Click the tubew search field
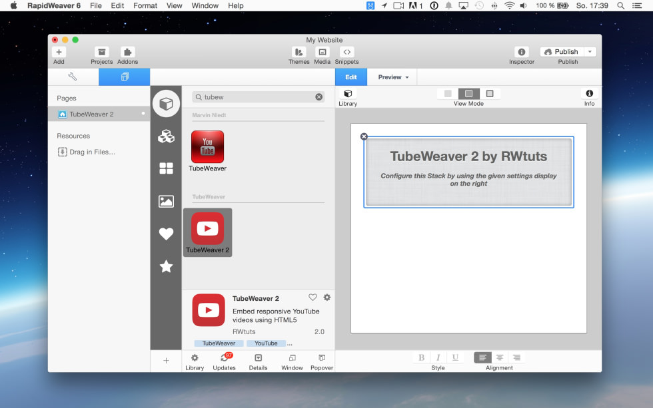 coord(259,97)
